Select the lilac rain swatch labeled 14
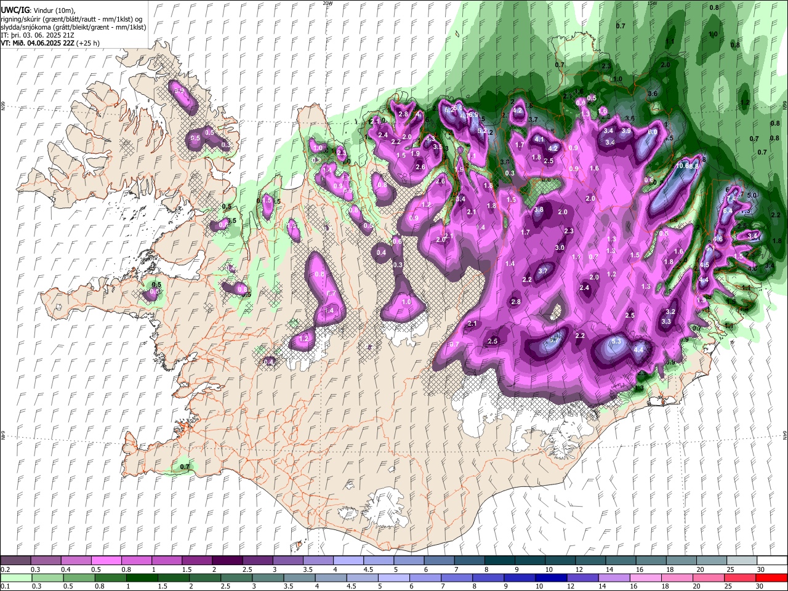 pos(613,577)
